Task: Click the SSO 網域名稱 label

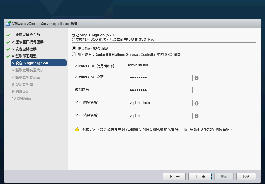Action: (x=86, y=102)
